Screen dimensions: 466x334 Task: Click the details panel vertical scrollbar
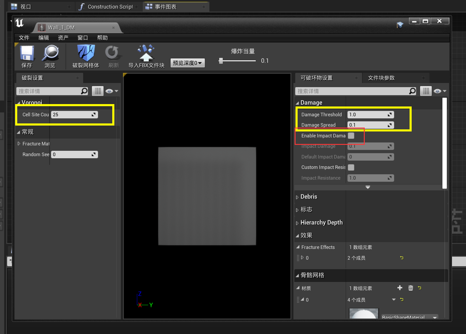444,143
